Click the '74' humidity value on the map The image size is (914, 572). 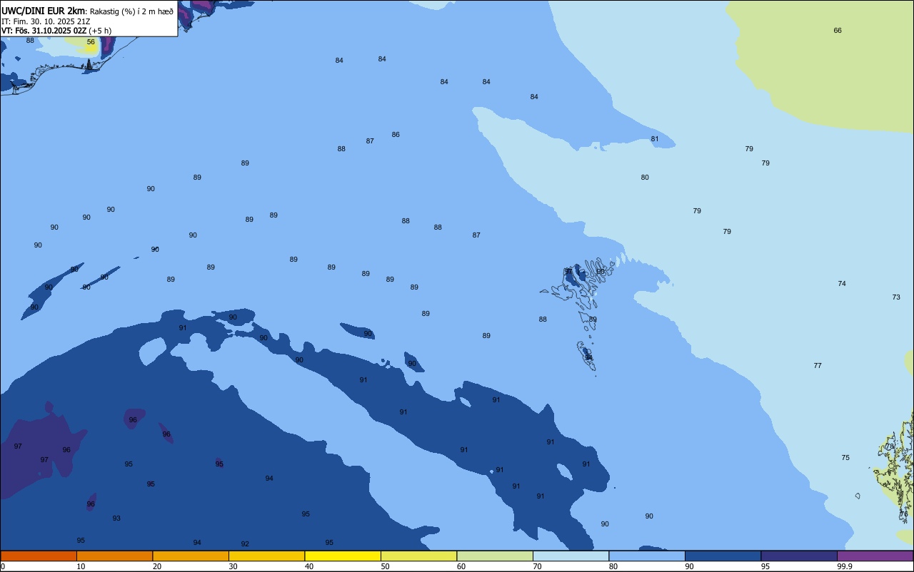click(x=842, y=283)
